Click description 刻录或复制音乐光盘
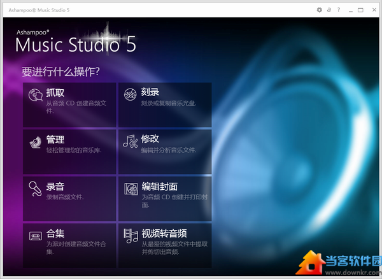The image size is (382, 279). click(169, 103)
